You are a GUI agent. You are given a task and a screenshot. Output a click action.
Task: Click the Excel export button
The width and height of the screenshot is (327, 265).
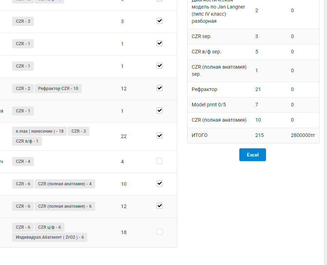(x=252, y=155)
